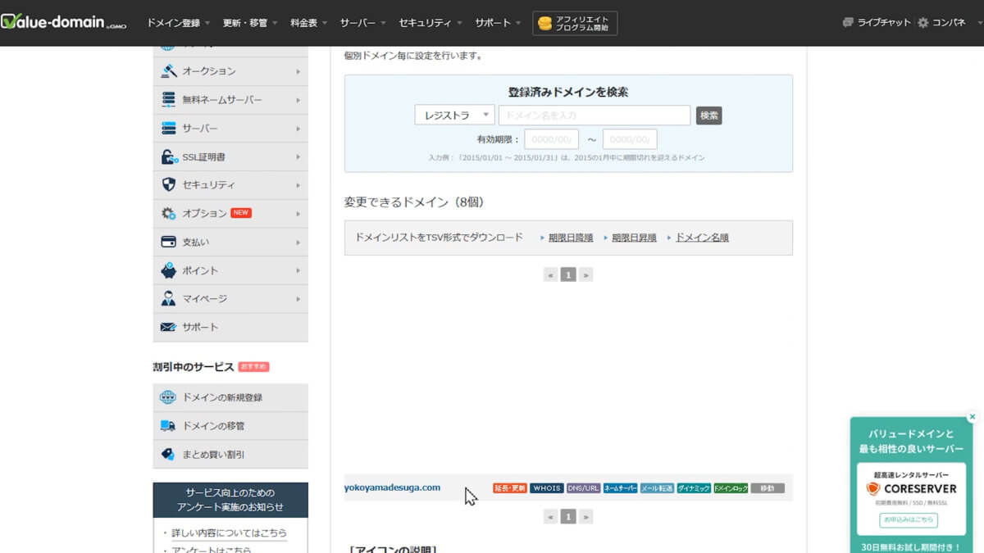The height and width of the screenshot is (553, 984).
Task: Expand the ポイント sidebar arrow
Action: pyautogui.click(x=298, y=270)
